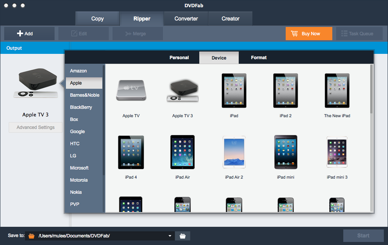
Task: Choose the iPad 2 device profile
Action: pyautogui.click(x=285, y=91)
